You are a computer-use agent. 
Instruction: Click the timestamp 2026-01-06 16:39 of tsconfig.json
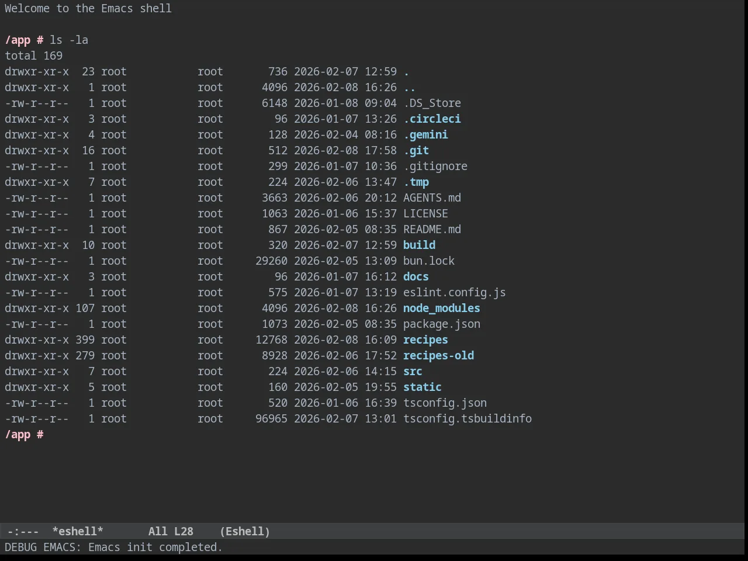coord(345,403)
